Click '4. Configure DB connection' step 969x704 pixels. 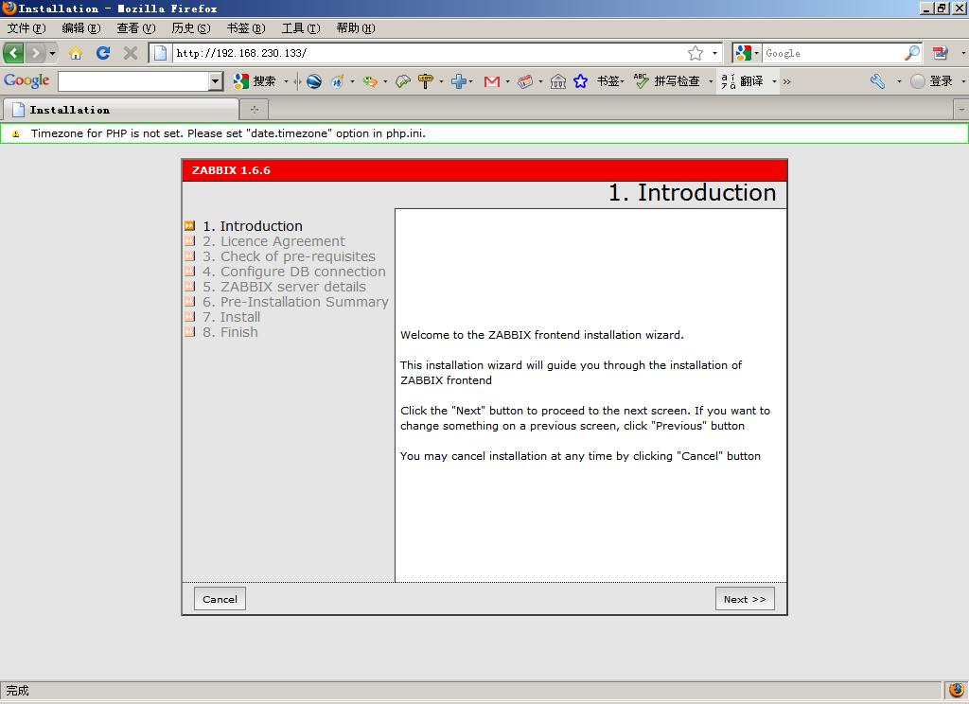(294, 272)
